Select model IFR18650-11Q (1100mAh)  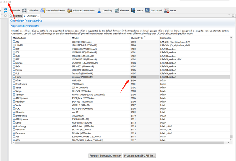pos(84,52)
